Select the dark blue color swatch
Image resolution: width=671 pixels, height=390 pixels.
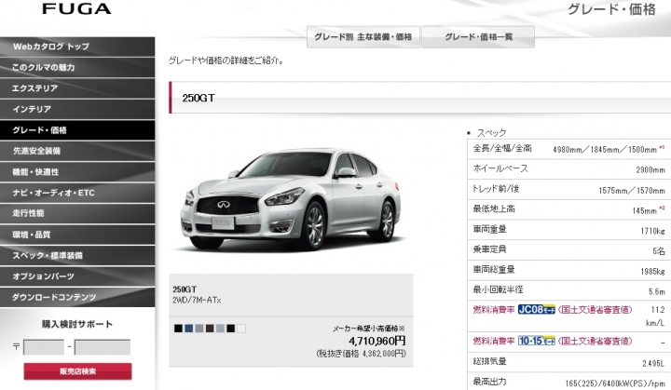tap(188, 329)
